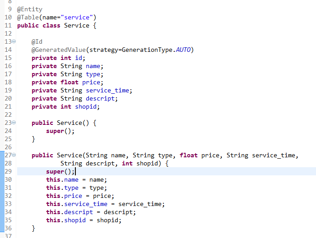
Task: Click the int shopid parameter on line 28
Action: coord(140,163)
